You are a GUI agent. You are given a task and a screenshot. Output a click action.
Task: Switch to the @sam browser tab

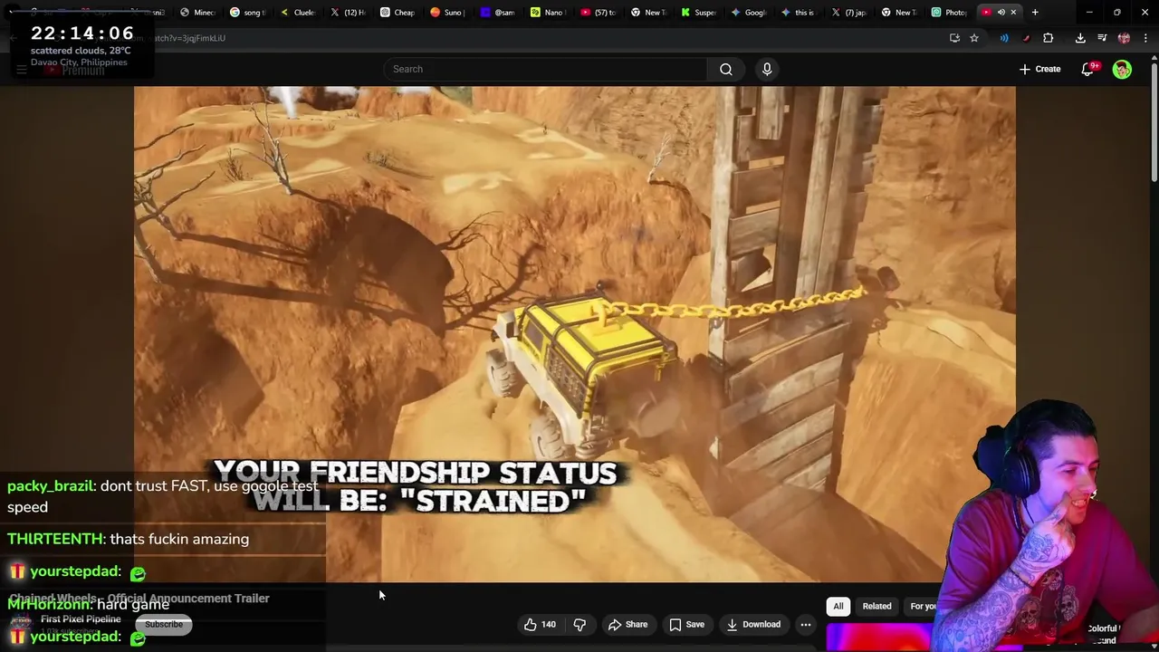[499, 12]
